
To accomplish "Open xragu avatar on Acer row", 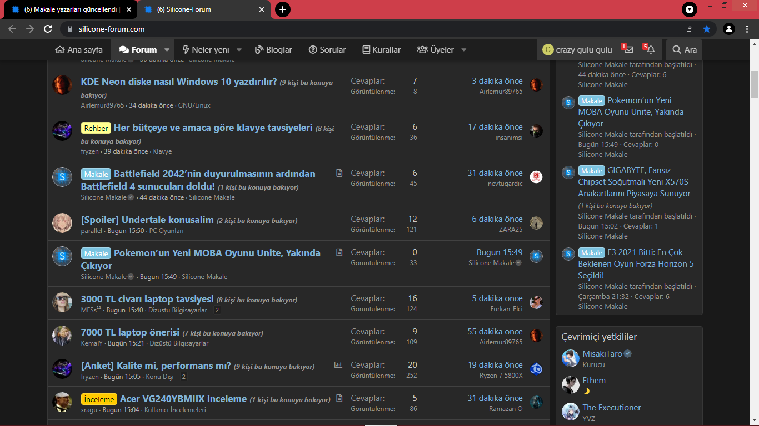I will coord(62,402).
